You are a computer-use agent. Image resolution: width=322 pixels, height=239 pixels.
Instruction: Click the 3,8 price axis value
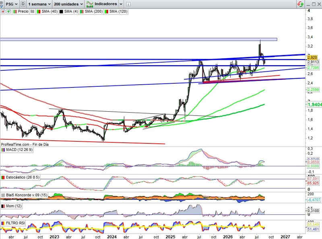pyautogui.click(x=310, y=19)
